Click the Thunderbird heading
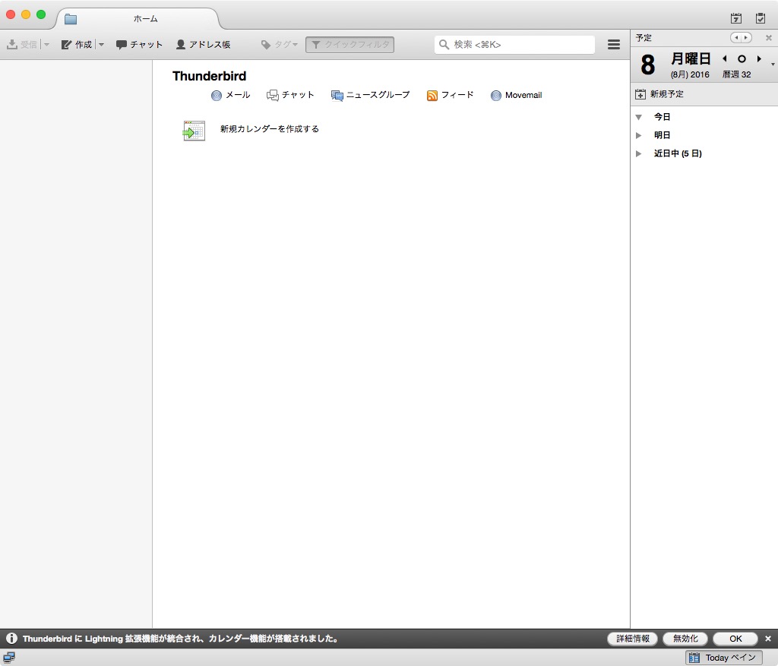Viewport: 778px width, 666px height. tap(210, 76)
